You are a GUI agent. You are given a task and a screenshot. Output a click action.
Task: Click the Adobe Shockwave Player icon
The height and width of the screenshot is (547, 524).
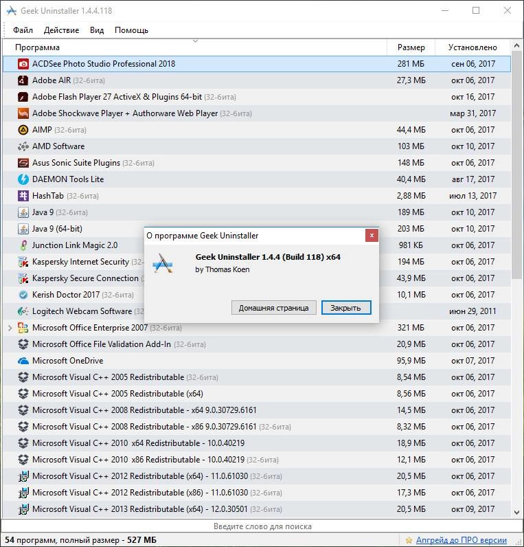coord(23,113)
